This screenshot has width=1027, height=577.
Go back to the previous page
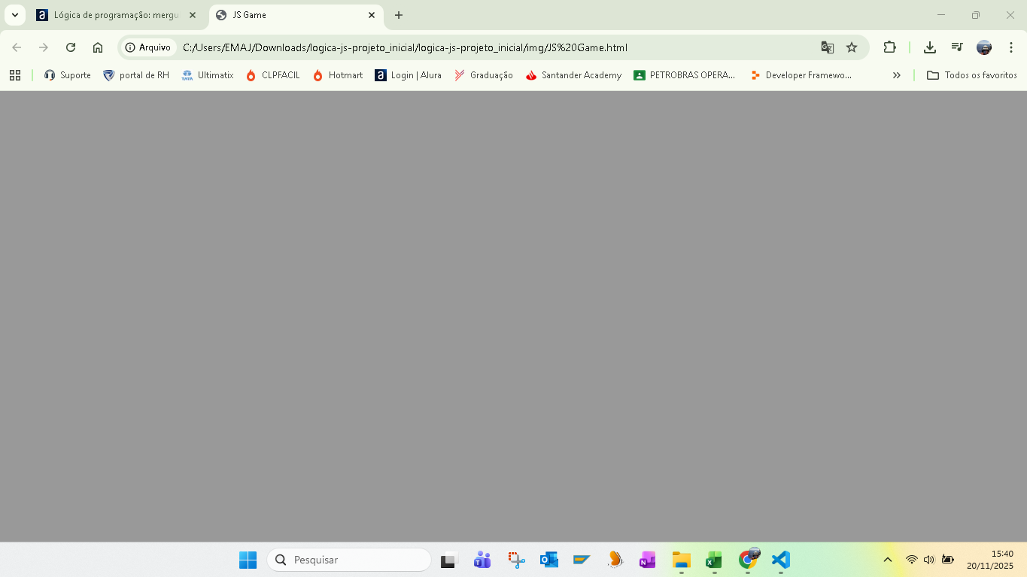point(17,47)
